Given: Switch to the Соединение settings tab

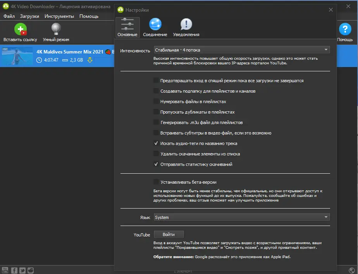Looking at the screenshot, I should 155,28.
